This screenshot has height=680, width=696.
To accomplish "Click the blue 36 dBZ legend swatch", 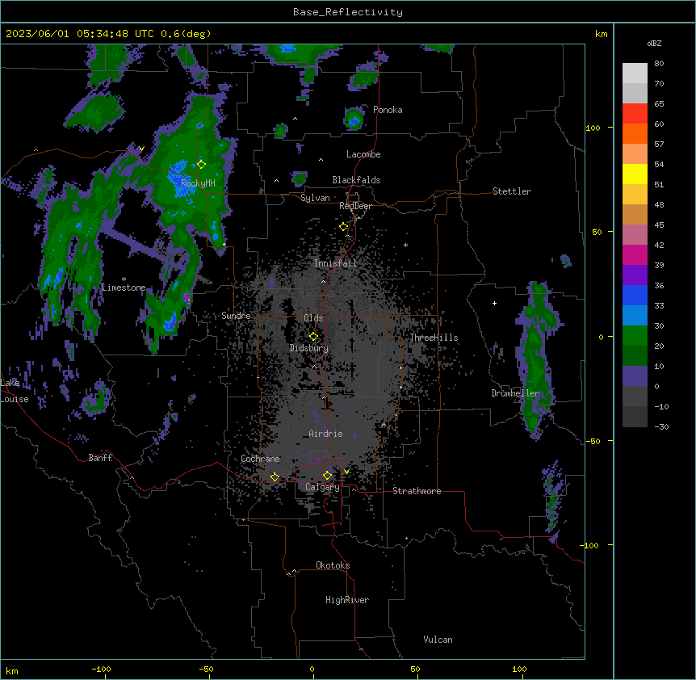I will [635, 295].
